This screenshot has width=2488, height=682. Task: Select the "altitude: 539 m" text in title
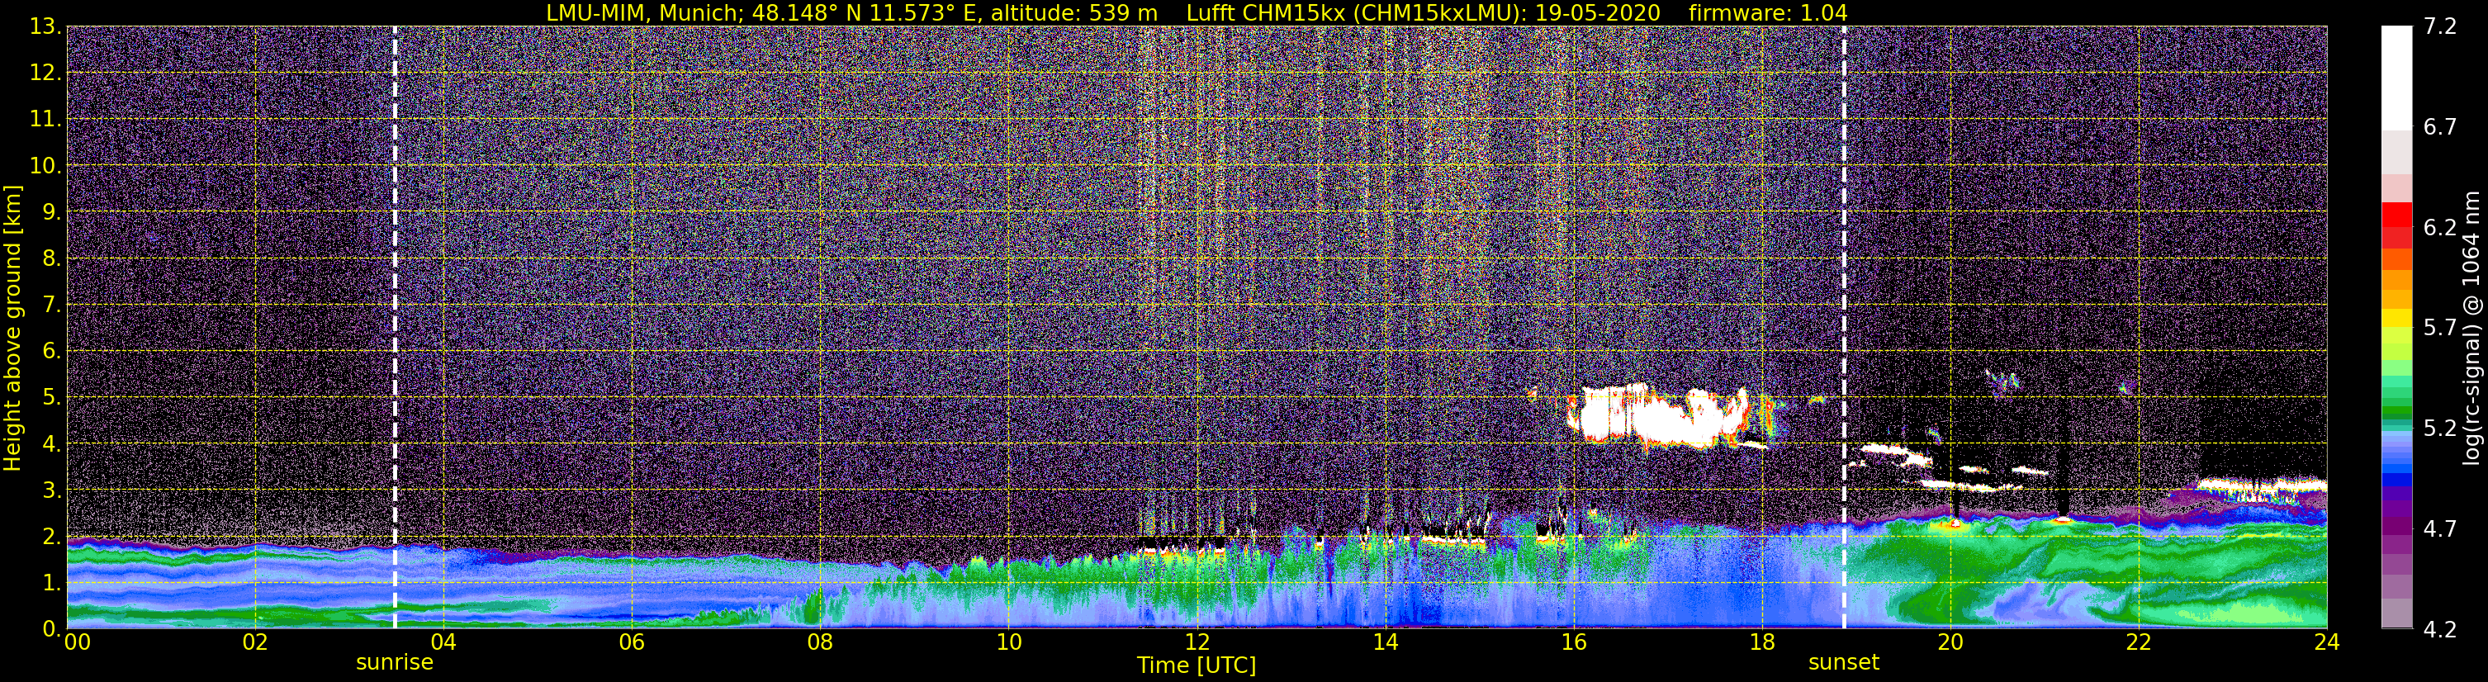(x=1074, y=12)
